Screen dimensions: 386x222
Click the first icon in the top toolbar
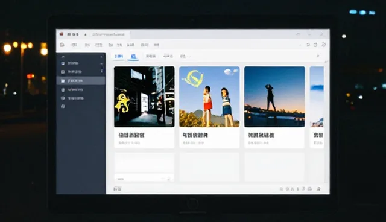tap(62, 45)
